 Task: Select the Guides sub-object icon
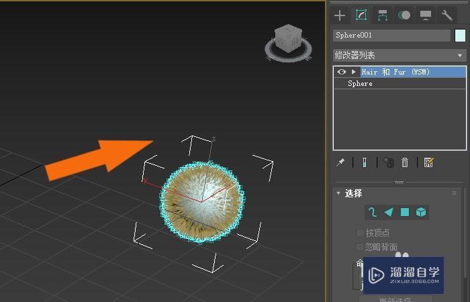[x=373, y=212]
